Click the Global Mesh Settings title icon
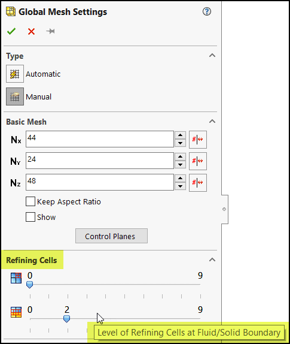The width and height of the screenshot is (290, 344). click(x=11, y=11)
